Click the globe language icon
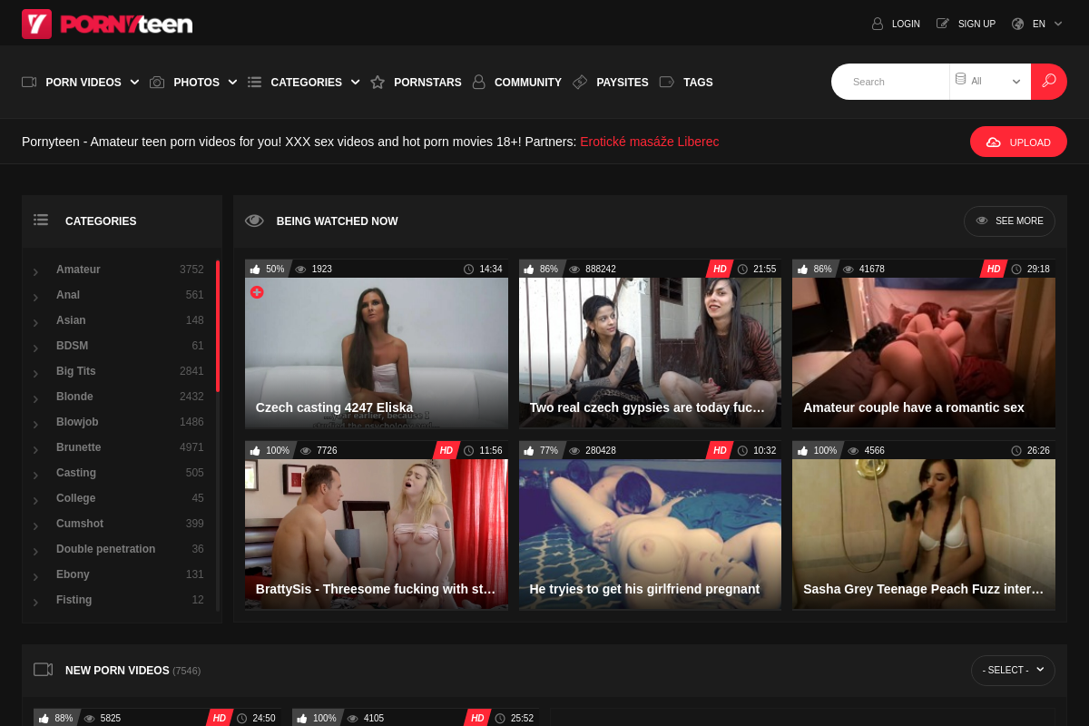 coord(1018,24)
